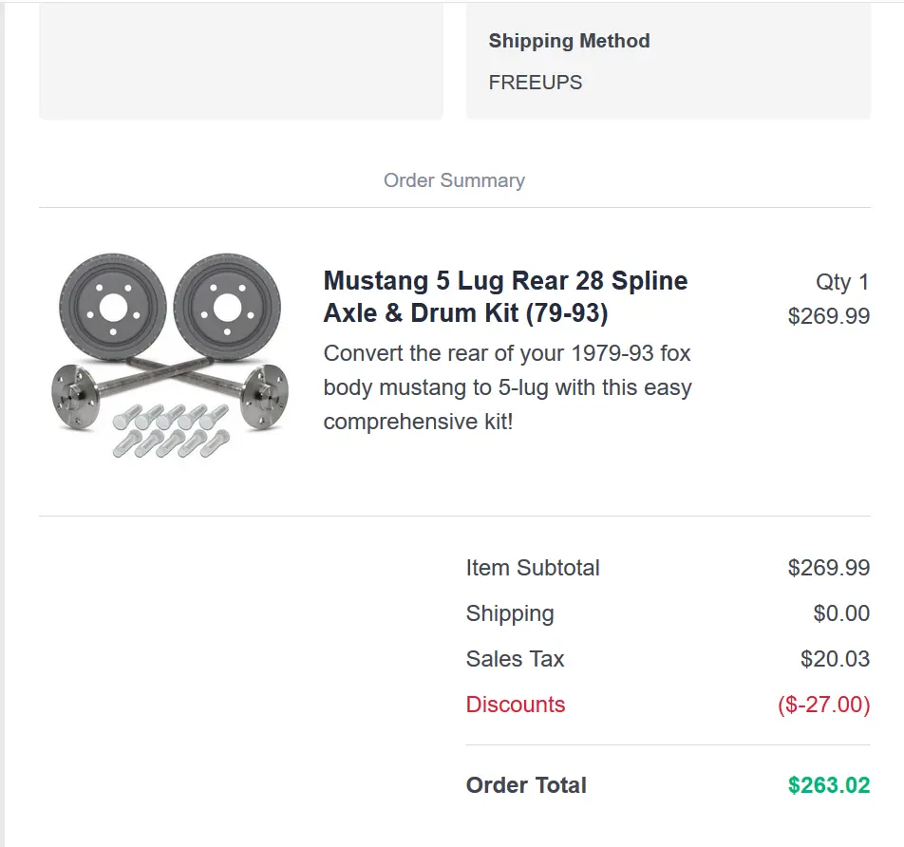
Task: Click the $0.00 shipping amount
Action: 841,613
